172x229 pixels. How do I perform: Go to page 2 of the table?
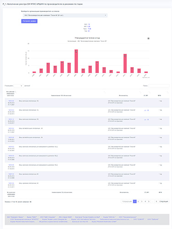coord(138,202)
